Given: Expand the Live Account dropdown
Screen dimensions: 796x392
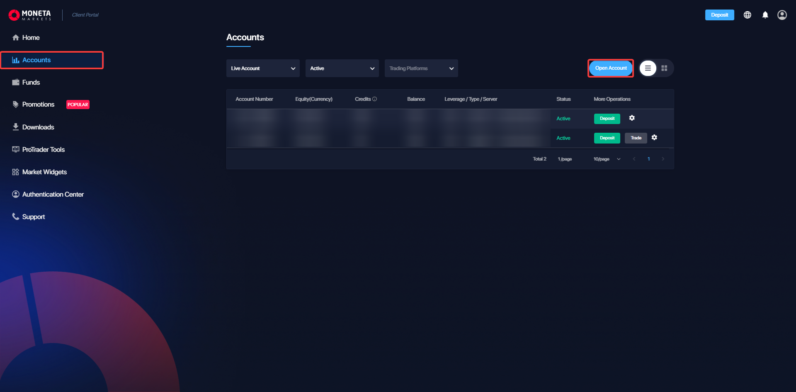Looking at the screenshot, I should tap(263, 68).
